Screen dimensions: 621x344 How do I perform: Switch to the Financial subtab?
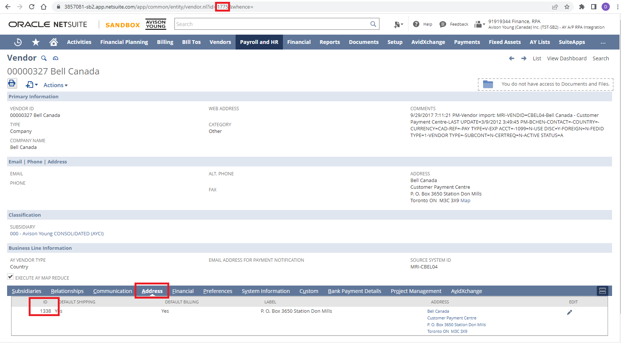point(183,291)
